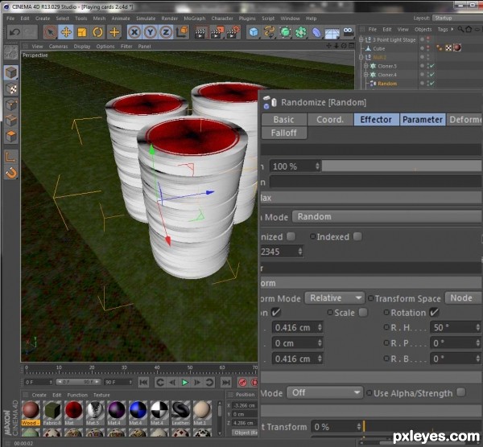Toggle the X axis lock
Image resolution: width=483 pixels, height=447 pixels.
click(x=134, y=32)
